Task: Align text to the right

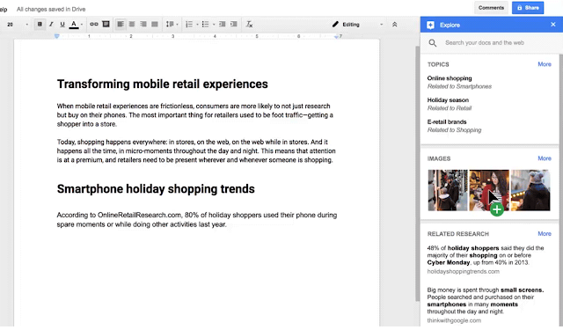Action: coord(143,24)
